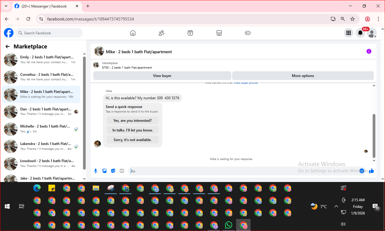This screenshot has height=231, width=385.
Task: Open the Chrome profile icon
Action: [x=368, y=19]
